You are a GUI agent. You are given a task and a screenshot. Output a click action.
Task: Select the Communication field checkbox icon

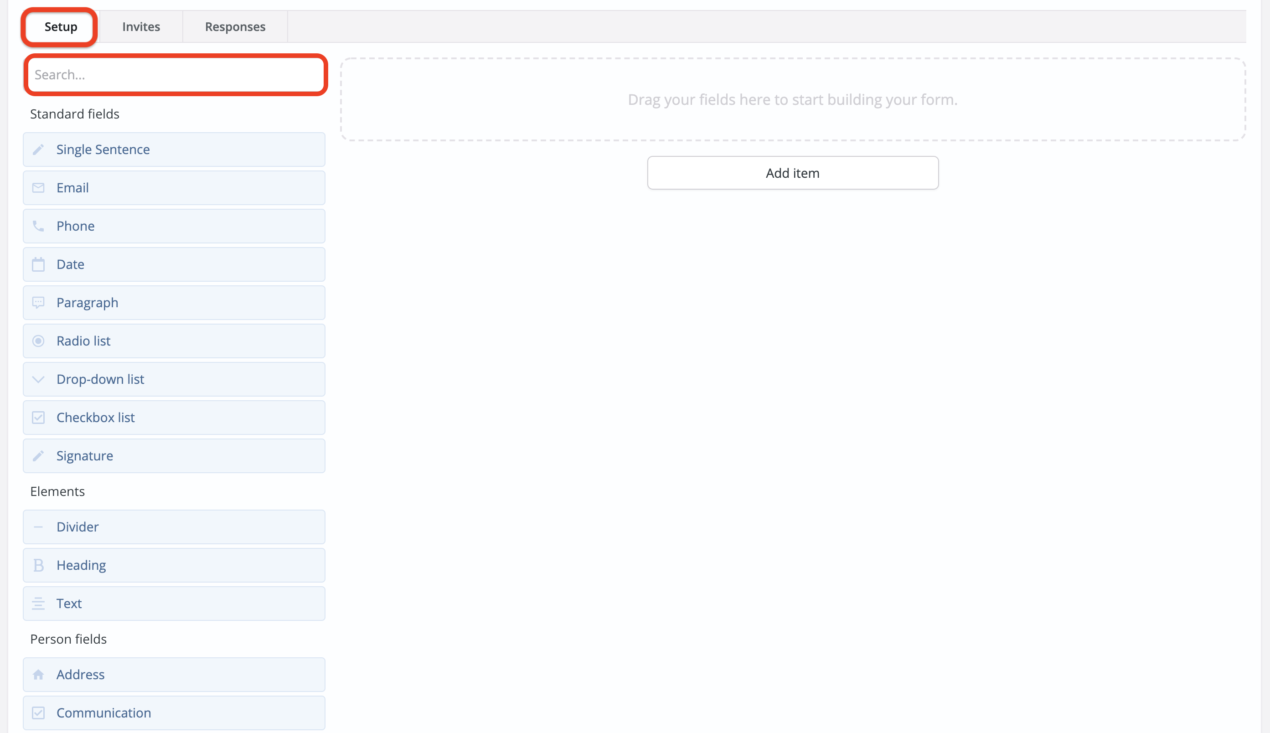pyautogui.click(x=39, y=712)
